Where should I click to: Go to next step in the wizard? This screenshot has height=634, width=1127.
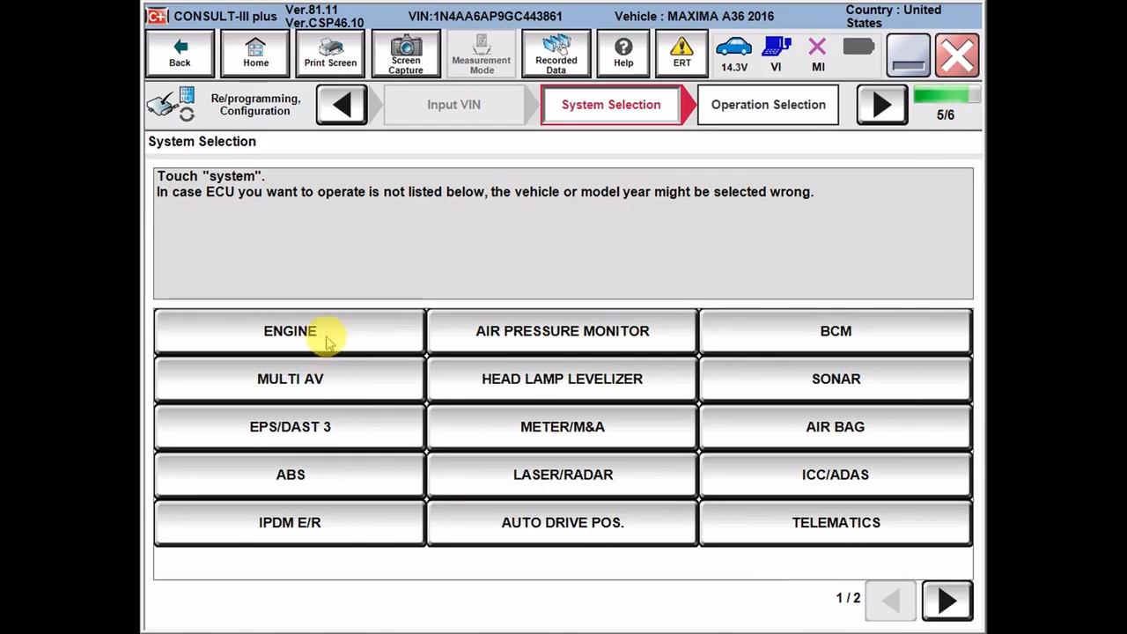tap(881, 105)
